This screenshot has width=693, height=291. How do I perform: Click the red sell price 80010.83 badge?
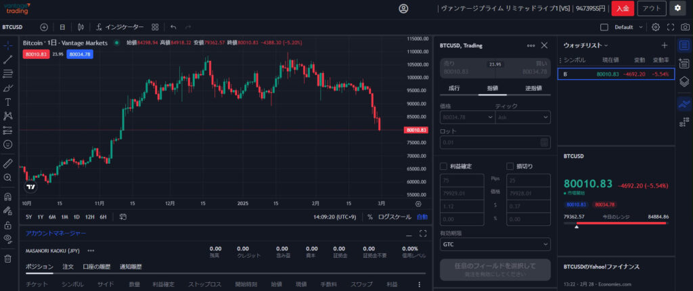click(35, 54)
